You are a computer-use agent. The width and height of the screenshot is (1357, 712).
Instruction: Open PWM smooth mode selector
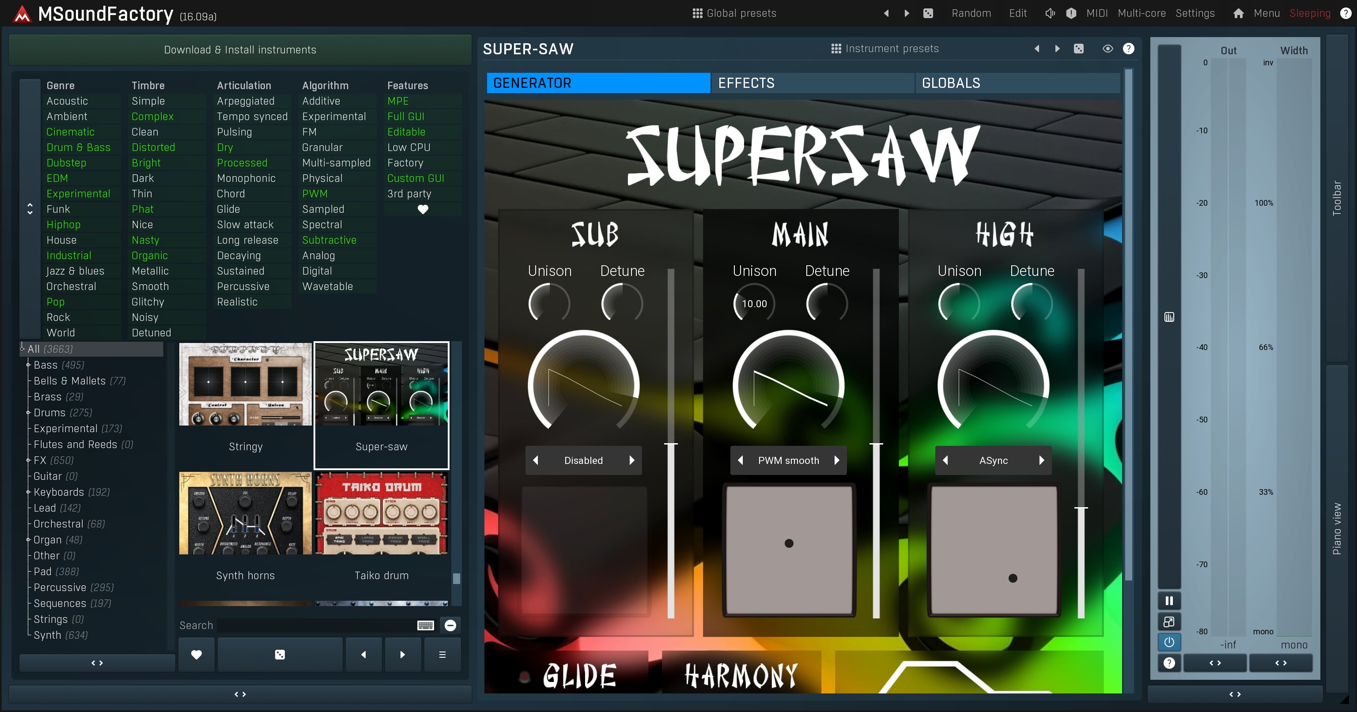789,460
